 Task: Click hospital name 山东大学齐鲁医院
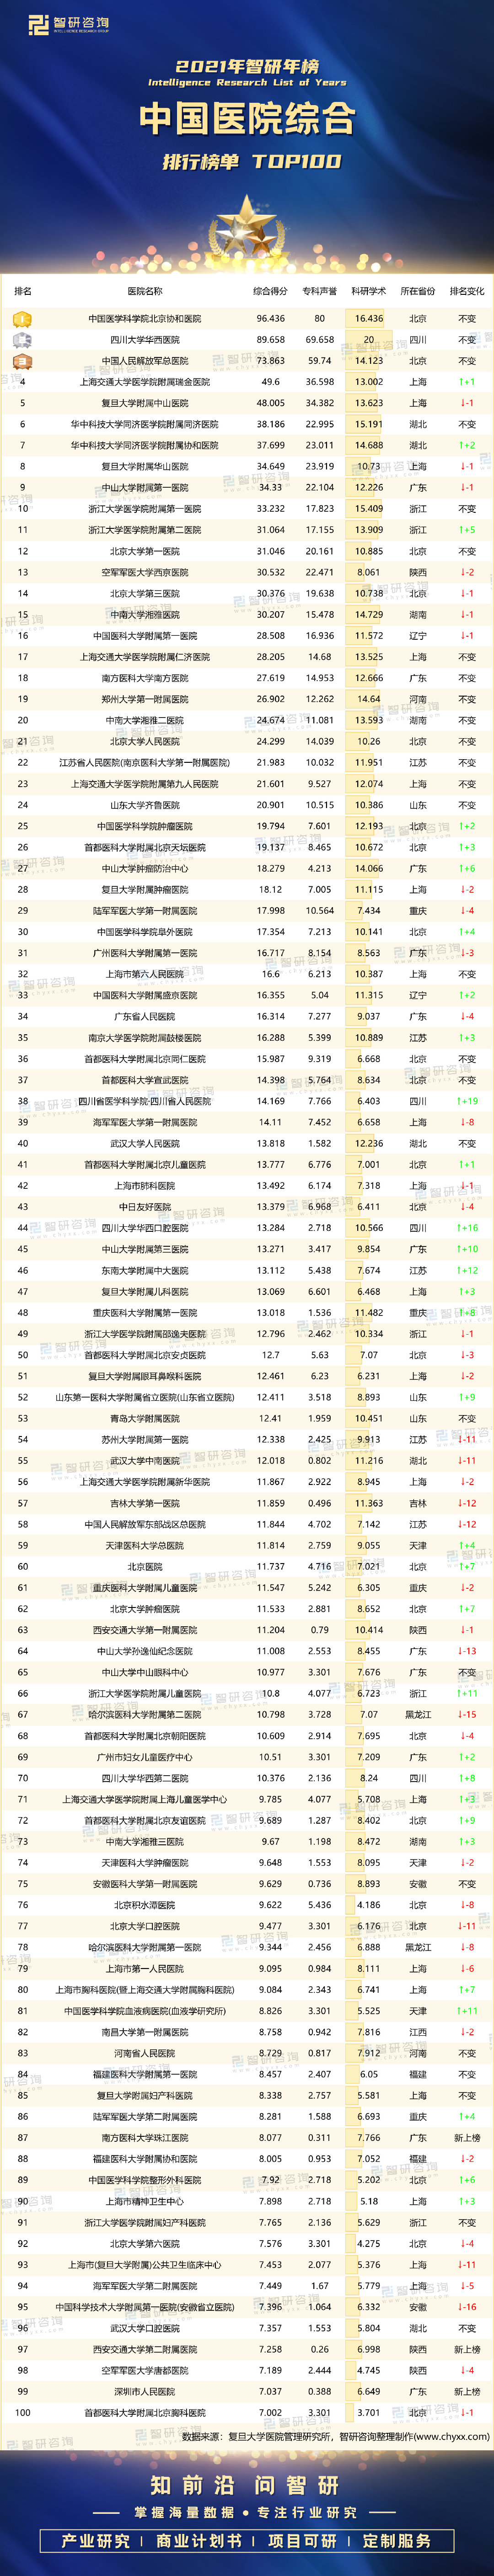(145, 805)
